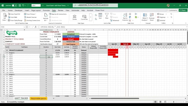Click inside the formula bar text
The width and height of the screenshot is (188, 106).
[x=53, y=27]
